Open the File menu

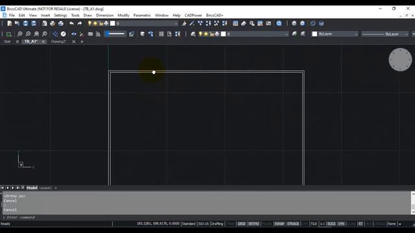tap(12, 16)
